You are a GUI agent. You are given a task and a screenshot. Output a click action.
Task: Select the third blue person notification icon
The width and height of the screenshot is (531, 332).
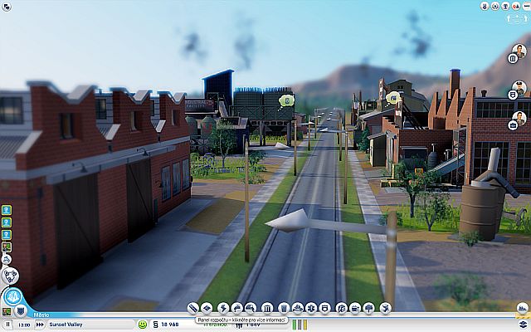[7, 235]
